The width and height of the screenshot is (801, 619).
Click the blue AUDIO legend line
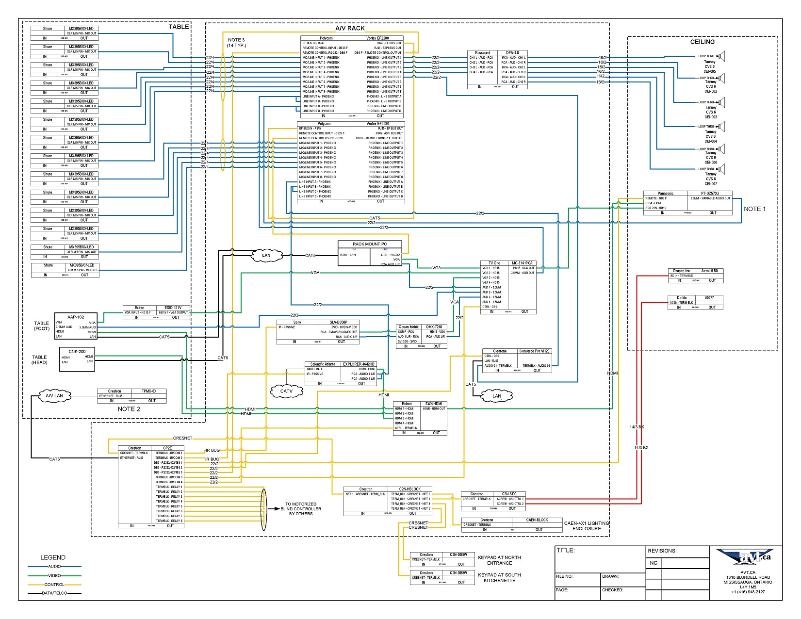(54, 567)
